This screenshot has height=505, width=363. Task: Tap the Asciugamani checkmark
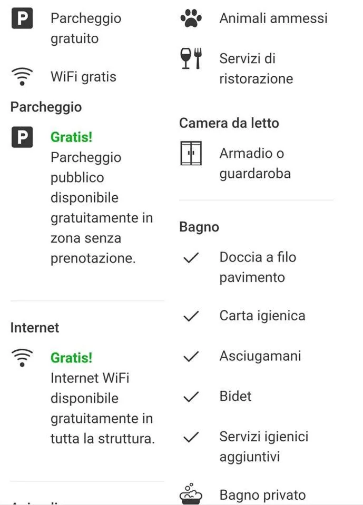click(x=191, y=356)
